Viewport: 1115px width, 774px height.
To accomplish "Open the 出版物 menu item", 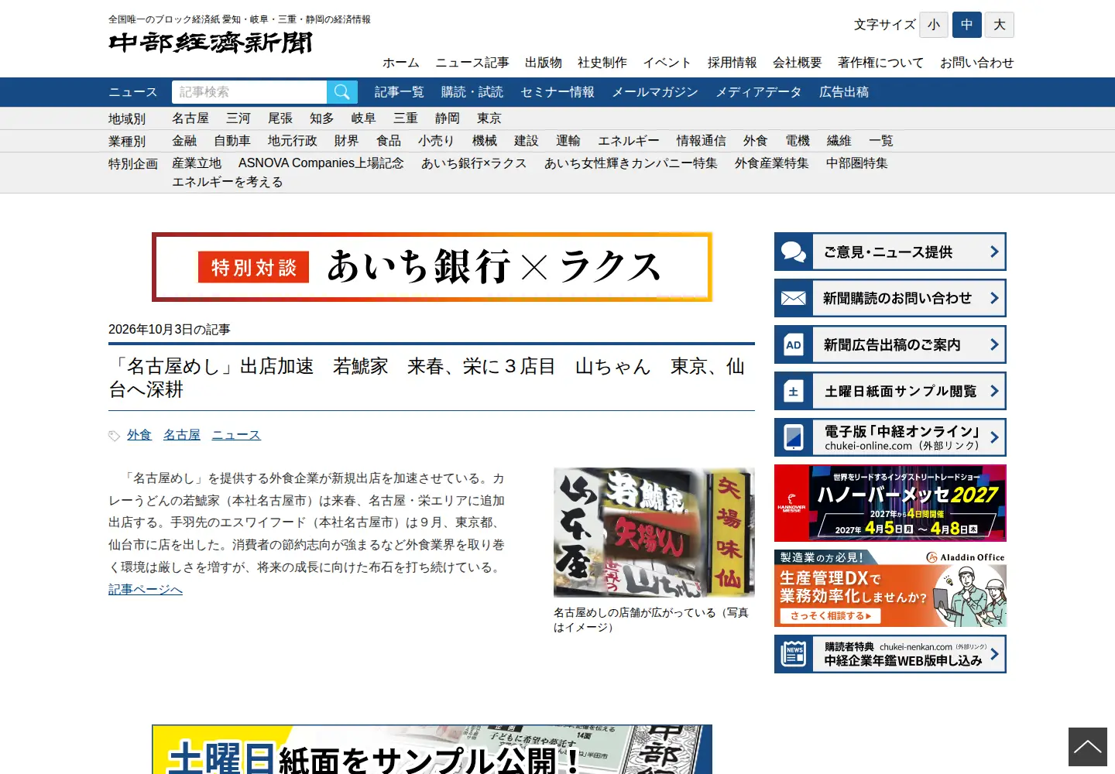I will (544, 63).
